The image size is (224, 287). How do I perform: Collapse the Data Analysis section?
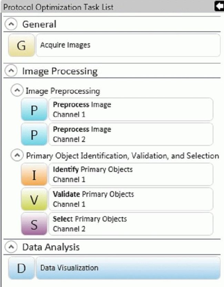point(11,247)
